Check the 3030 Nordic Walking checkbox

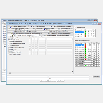tap(8, 46)
